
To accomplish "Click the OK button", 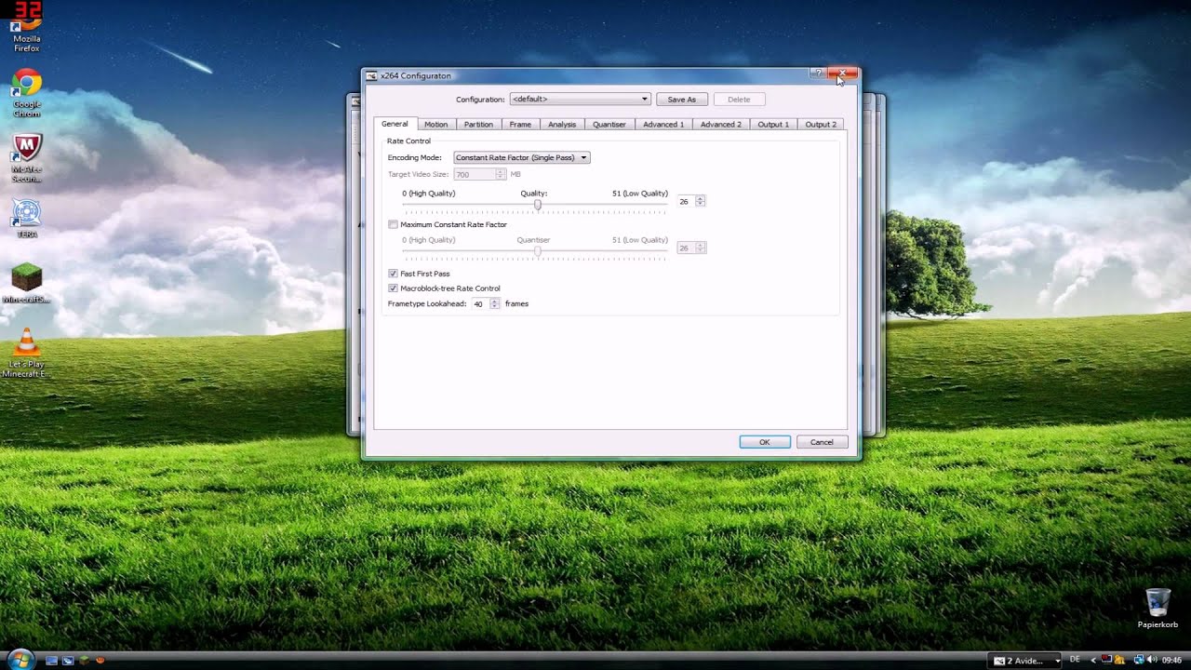I will pos(765,442).
